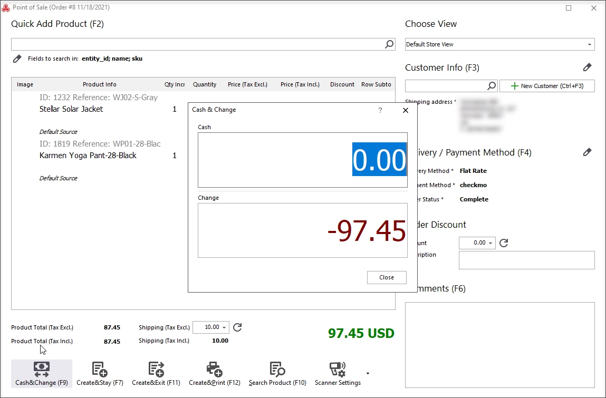Image resolution: width=606 pixels, height=398 pixels.
Task: Edit Delivery / Payment Method with pencil
Action: (x=587, y=152)
